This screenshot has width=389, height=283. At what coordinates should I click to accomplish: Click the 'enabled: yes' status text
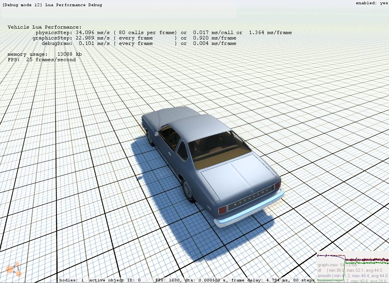[372, 3]
